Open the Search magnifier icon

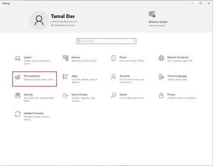(113, 95)
